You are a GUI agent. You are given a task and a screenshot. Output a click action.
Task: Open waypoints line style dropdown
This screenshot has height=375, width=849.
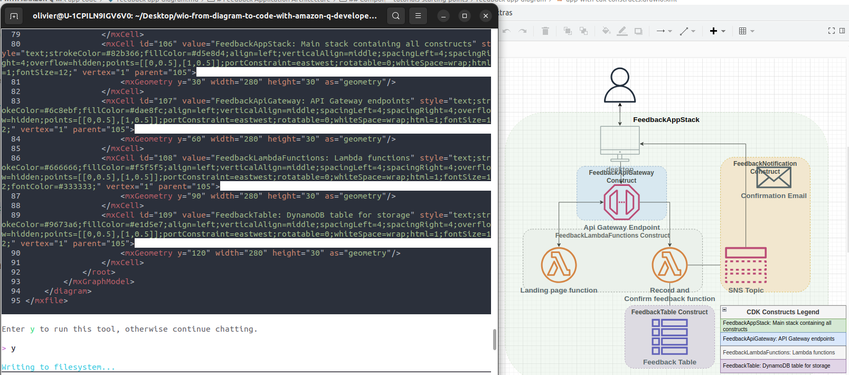point(687,31)
